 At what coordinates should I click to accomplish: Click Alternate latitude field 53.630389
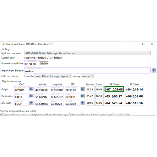pyautogui.click(x=42, y=103)
